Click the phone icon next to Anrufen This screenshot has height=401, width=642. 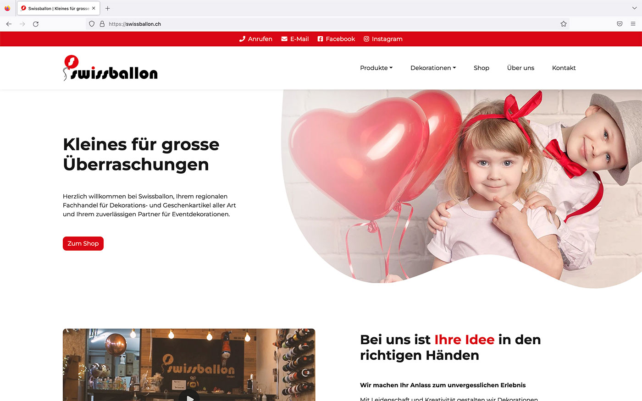coord(242,39)
